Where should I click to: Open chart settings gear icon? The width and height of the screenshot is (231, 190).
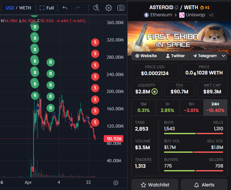point(109,8)
